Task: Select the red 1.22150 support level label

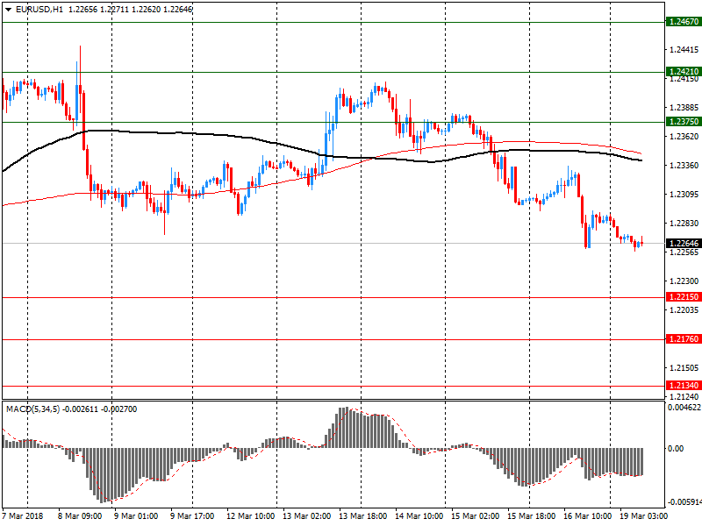Action: tap(682, 297)
